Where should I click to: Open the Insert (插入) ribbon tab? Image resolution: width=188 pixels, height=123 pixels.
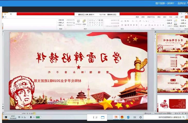tap(176, 17)
